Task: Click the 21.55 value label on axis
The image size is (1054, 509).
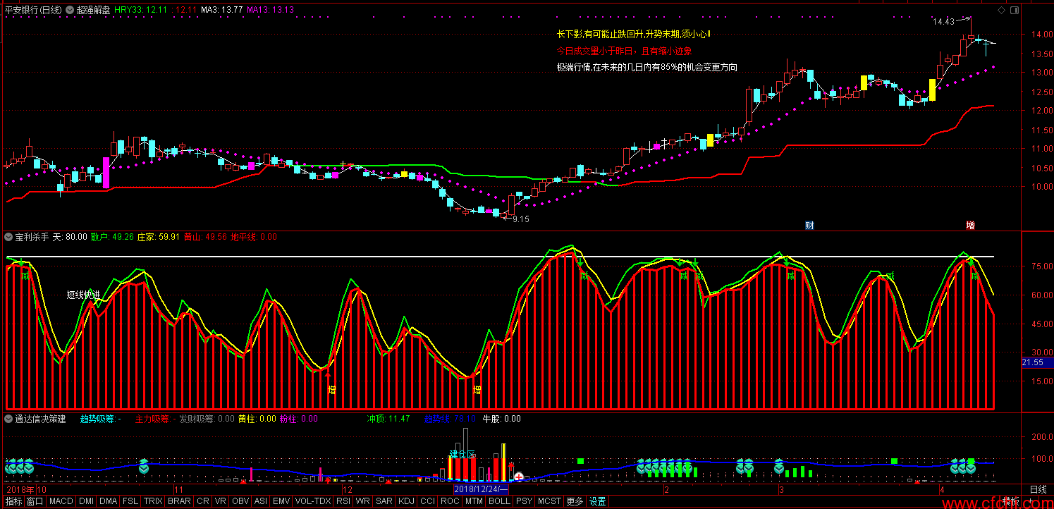Action: (x=1032, y=362)
